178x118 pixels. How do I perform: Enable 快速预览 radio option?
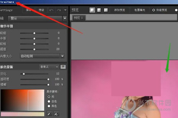pyautogui.click(x=153, y=10)
